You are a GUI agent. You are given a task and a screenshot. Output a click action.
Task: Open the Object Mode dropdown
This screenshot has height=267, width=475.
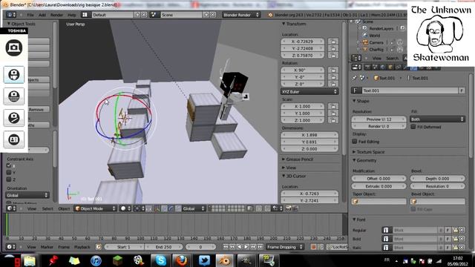[x=96, y=208]
